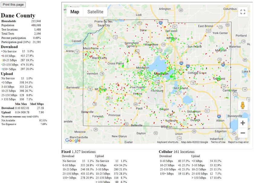Click the Percent participation label
Image resolution: width=257 pixels, height=183 pixels.
click(14, 38)
